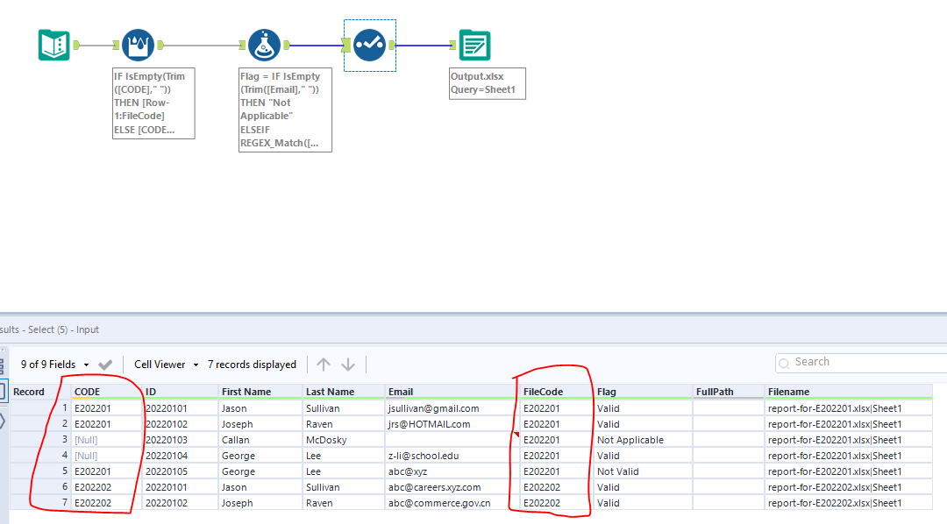Select the Flag column header
The width and height of the screenshot is (947, 524).
(607, 392)
